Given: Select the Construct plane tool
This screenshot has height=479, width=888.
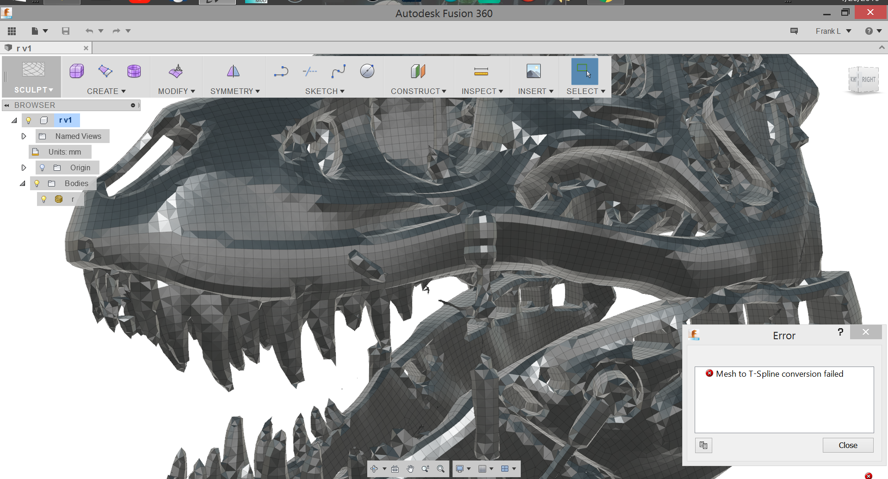Looking at the screenshot, I should pos(418,71).
